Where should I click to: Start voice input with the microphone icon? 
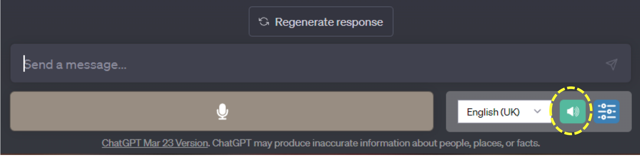pos(222,111)
